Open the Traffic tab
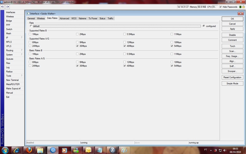Screen dimensions: 246x154 click(x=110, y=18)
